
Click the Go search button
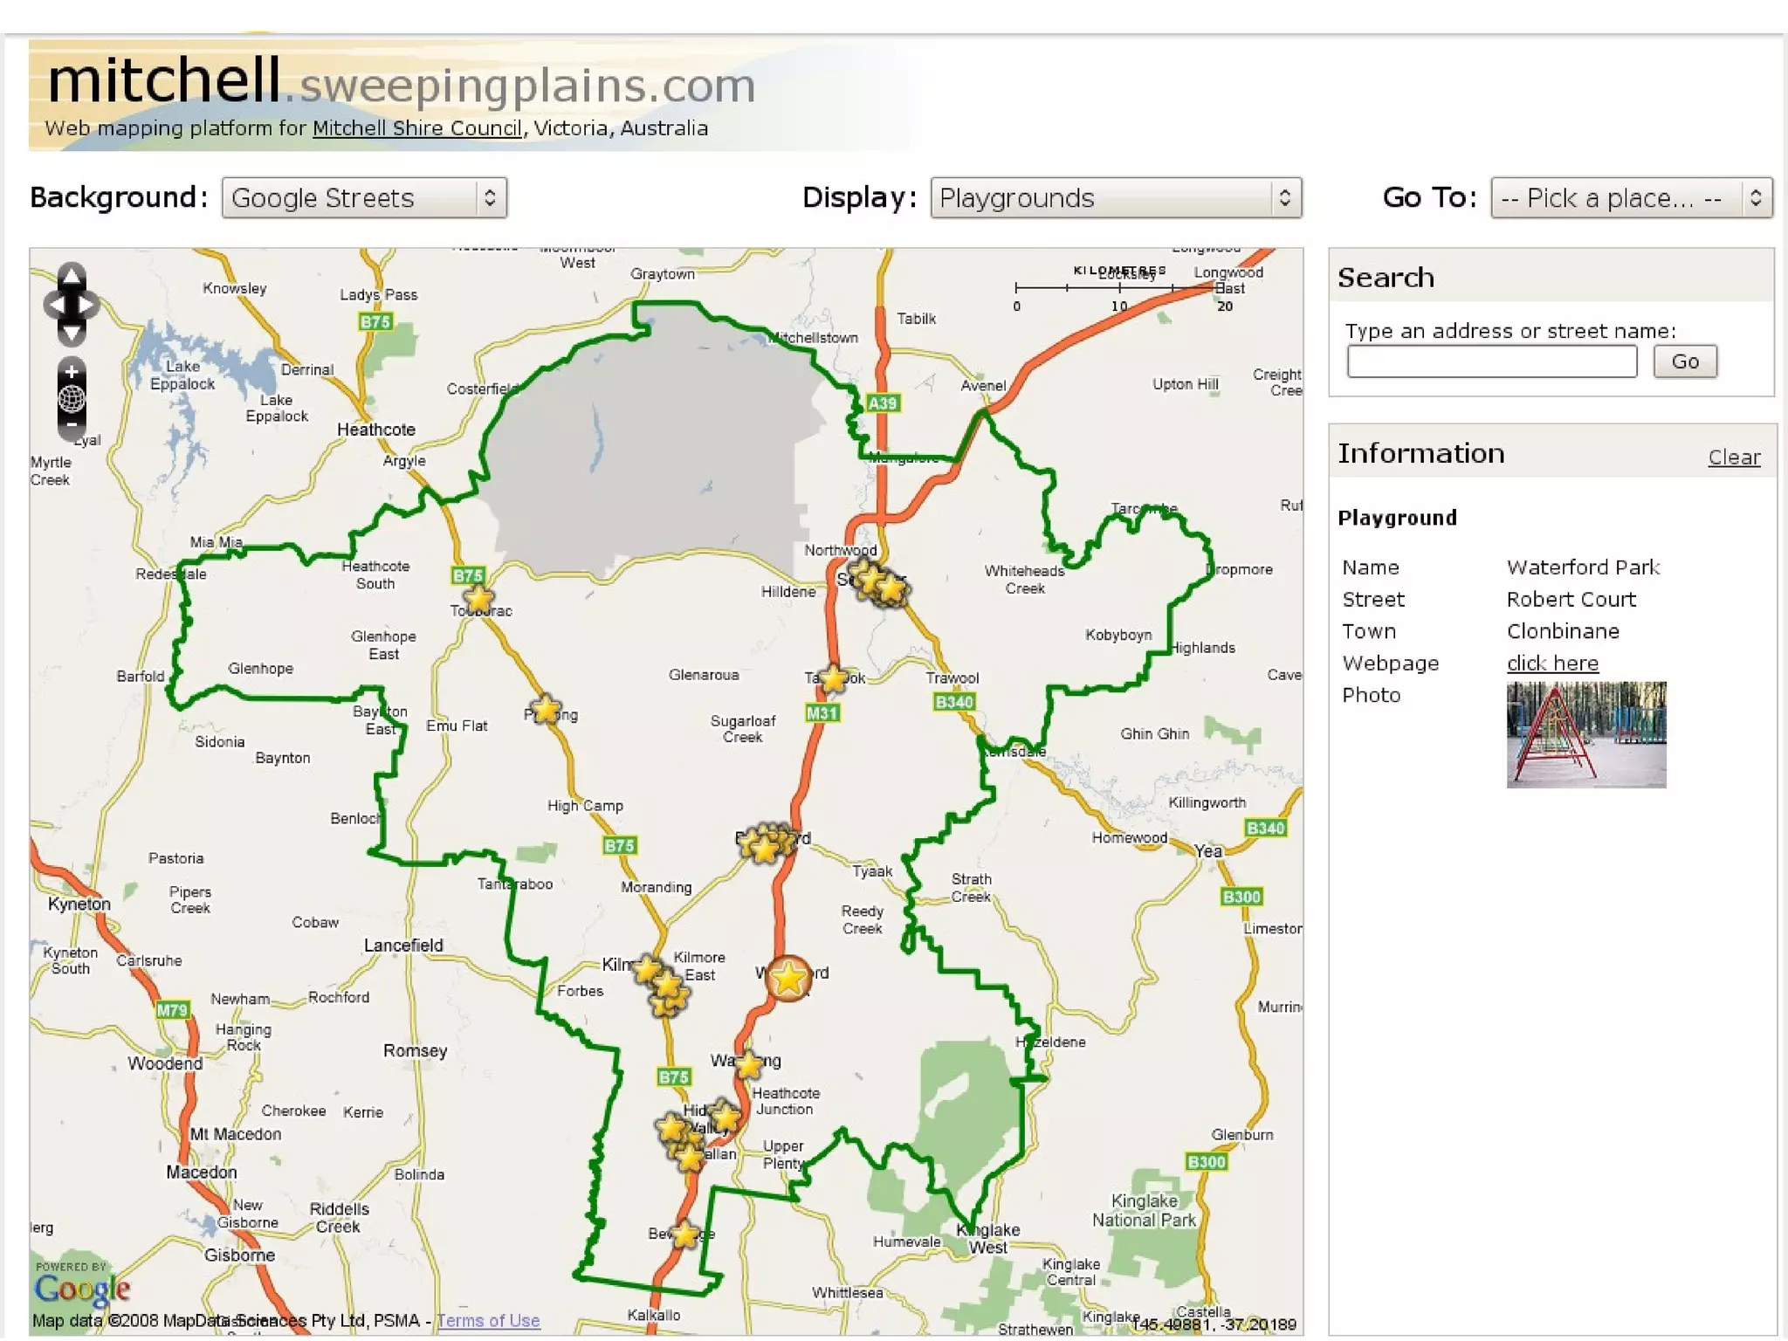[1685, 361]
